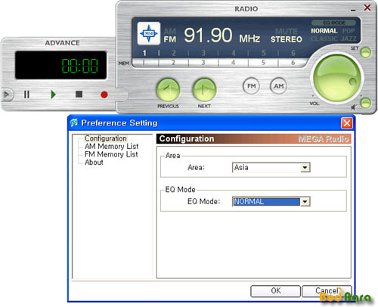Adjust the large green volume knob
The image size is (378, 307).
(336, 78)
